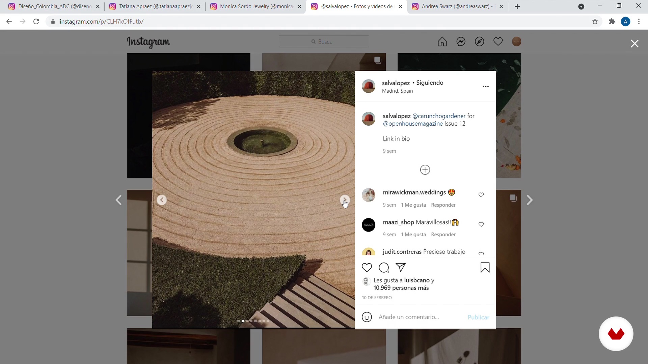The image size is (648, 364).
Task: Go to next photo in carousel
Action: click(x=345, y=200)
